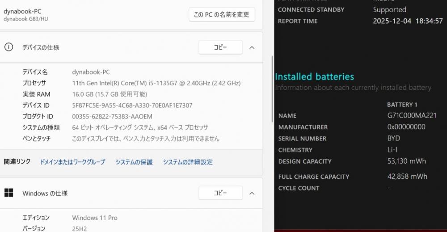This screenshot has height=232, width=447.
Task: Click the battery information subtitle text
Action: [x=353, y=88]
